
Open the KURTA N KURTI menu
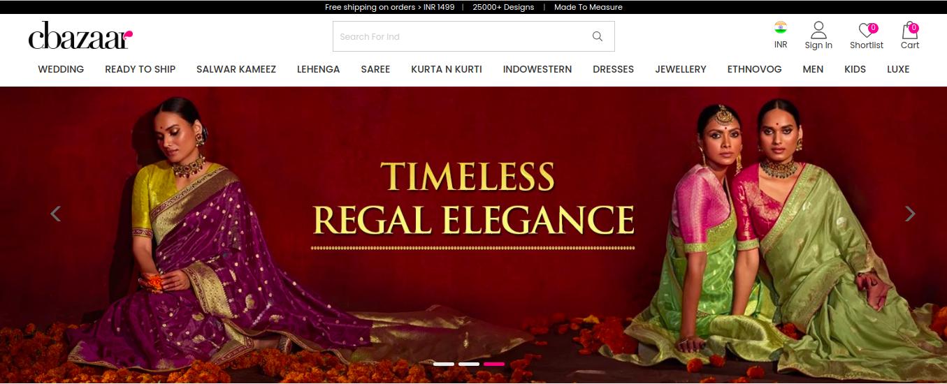[447, 69]
